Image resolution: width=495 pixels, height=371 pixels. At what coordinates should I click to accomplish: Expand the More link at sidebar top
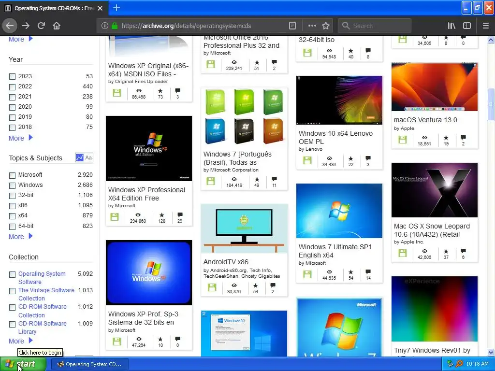(x=20, y=39)
